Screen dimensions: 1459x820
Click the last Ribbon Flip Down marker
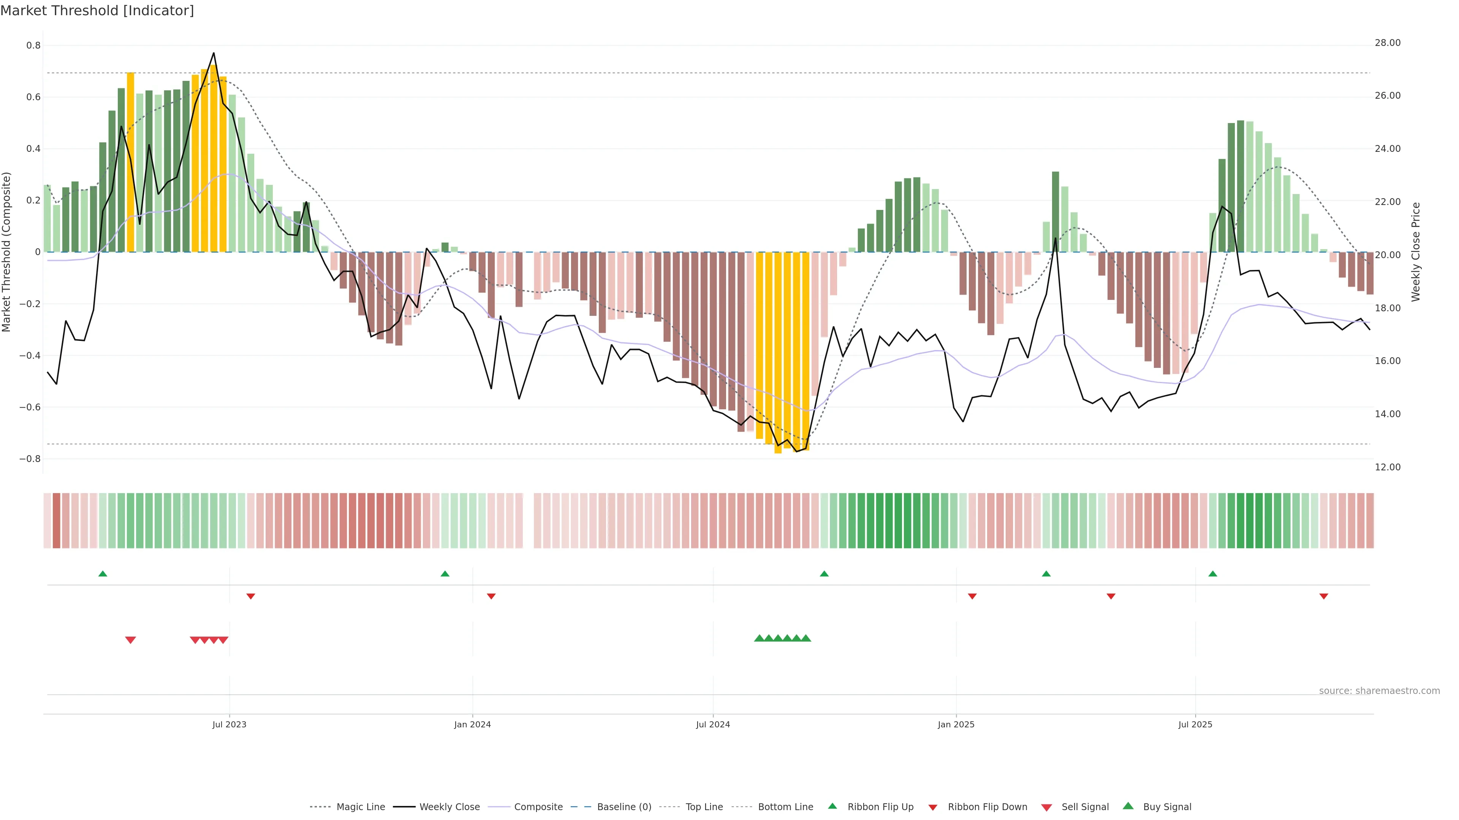point(1324,596)
